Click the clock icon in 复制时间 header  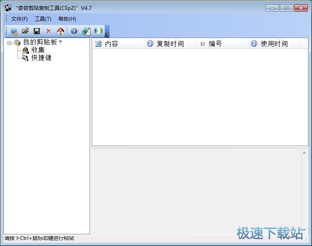(x=150, y=43)
